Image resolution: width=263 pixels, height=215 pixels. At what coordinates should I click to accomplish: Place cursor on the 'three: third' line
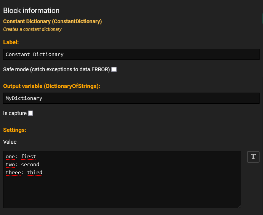click(24, 173)
